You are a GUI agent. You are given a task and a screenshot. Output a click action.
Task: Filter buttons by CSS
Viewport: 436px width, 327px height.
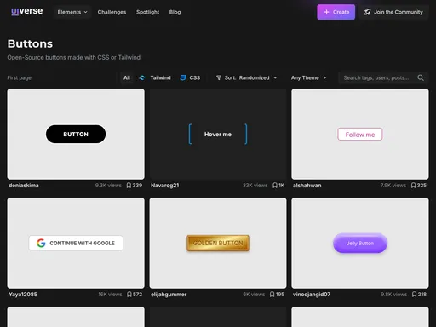pyautogui.click(x=190, y=77)
